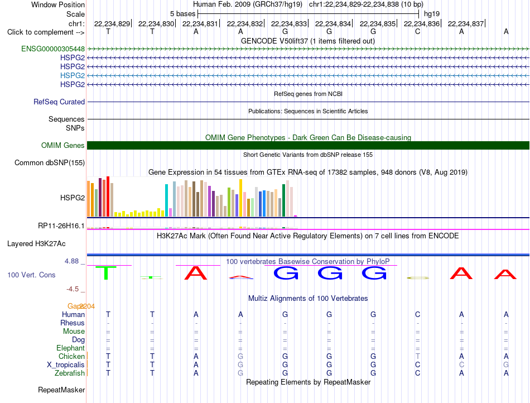Viewport: 530px width, 403px height.
Task: Select the RP11-26H16.1 gene label
Action: point(61,226)
